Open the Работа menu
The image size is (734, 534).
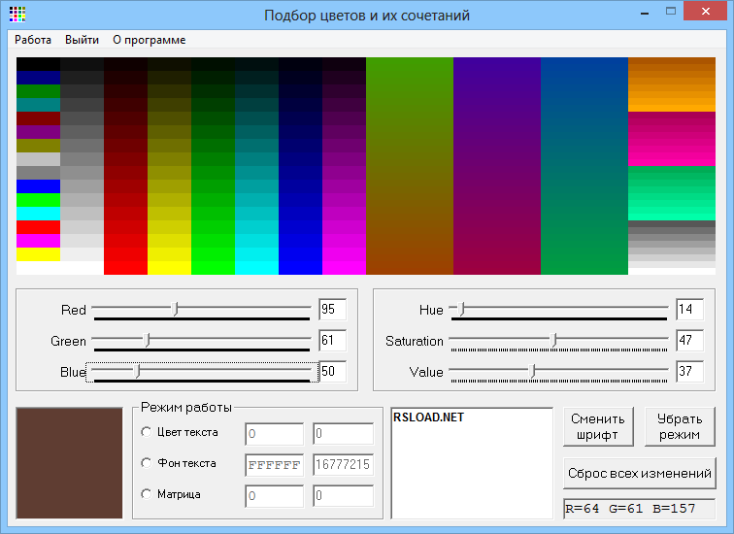(x=33, y=40)
